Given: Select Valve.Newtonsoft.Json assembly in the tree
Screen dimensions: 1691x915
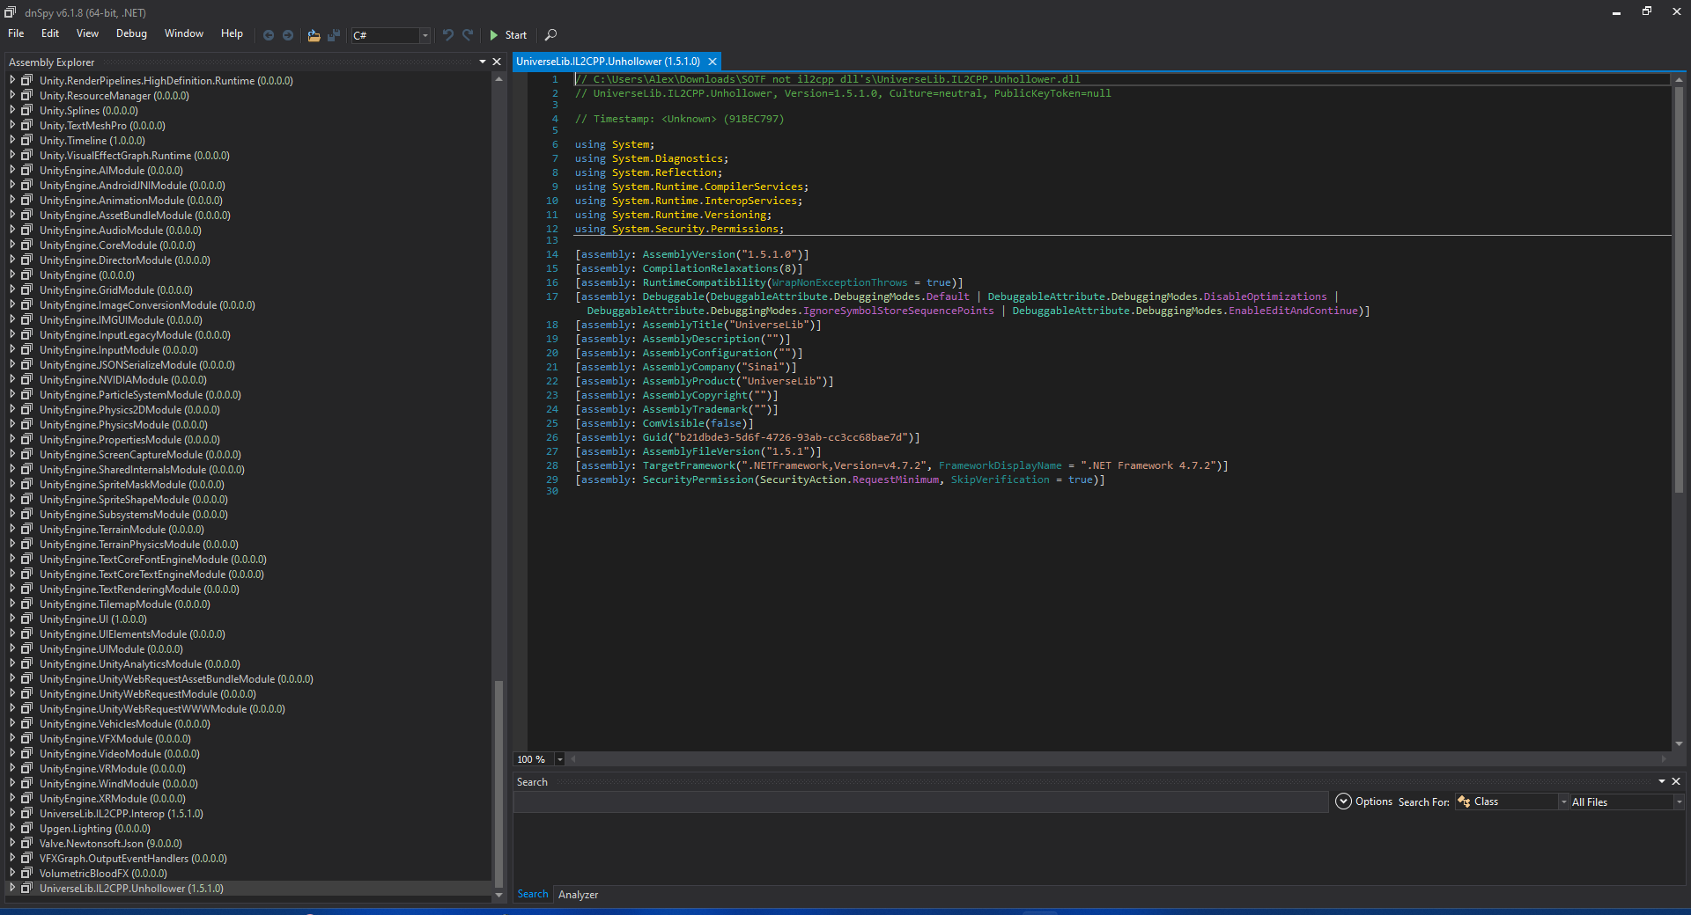Looking at the screenshot, I should tap(110, 844).
